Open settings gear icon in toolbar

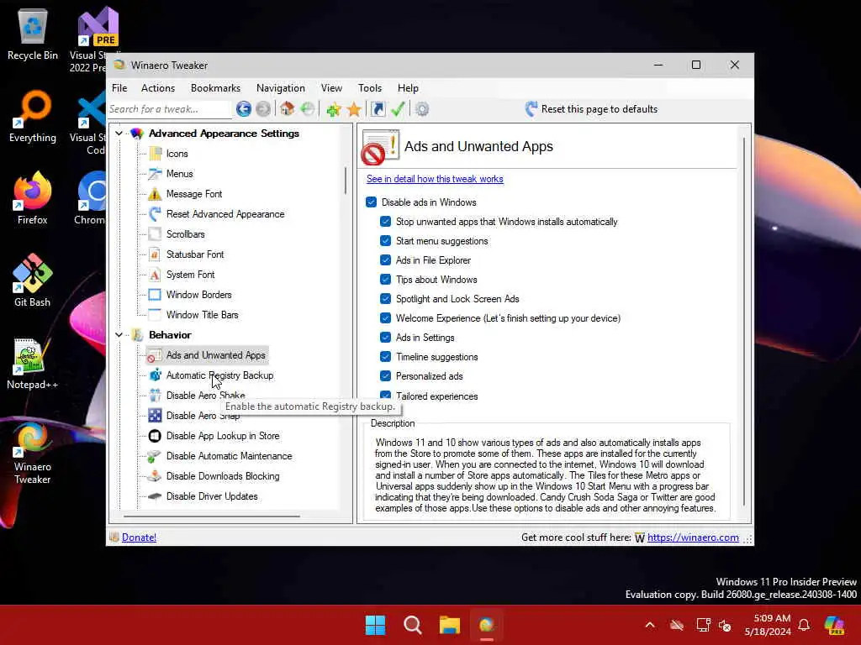[x=422, y=109]
